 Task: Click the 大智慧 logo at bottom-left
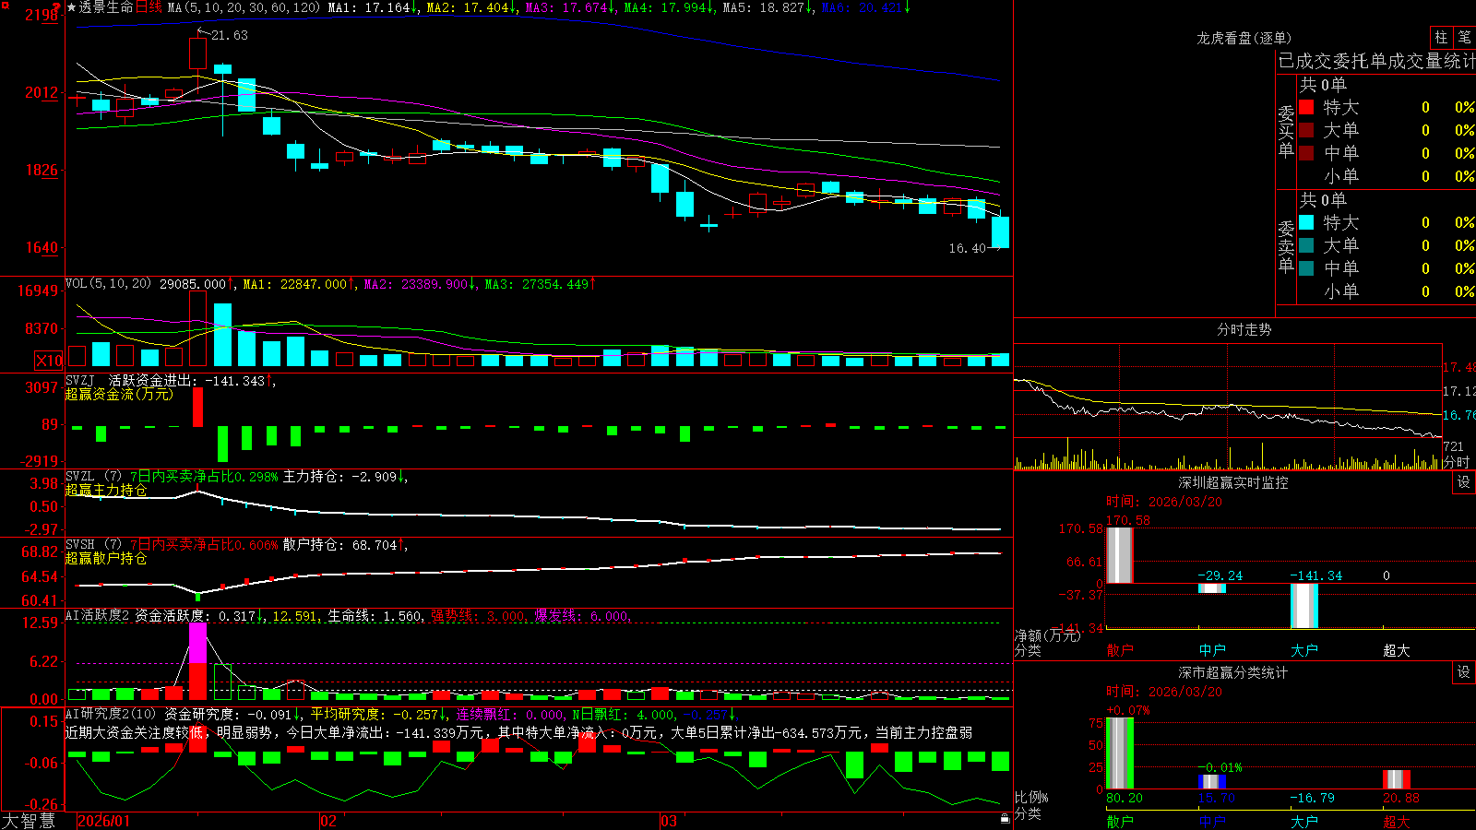click(29, 821)
